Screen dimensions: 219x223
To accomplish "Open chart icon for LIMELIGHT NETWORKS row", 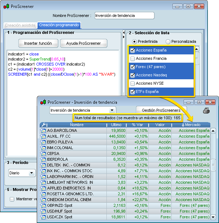I will pyautogui.click(x=43, y=182).
